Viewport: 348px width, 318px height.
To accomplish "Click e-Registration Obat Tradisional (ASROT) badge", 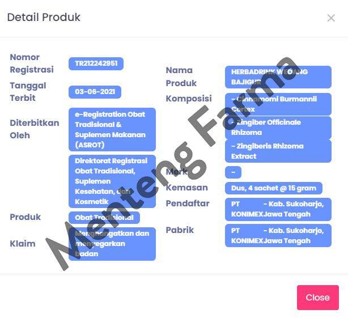I will (112, 130).
